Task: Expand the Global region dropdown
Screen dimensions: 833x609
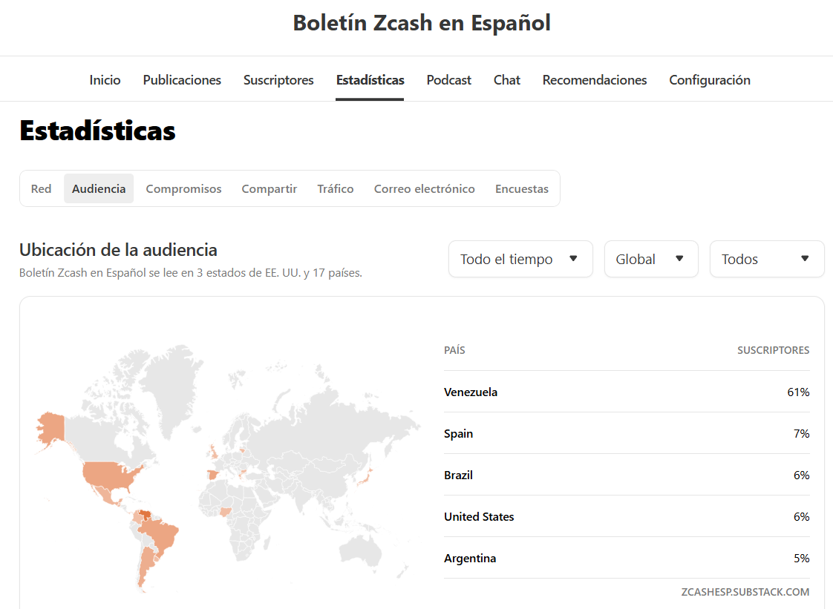Action: 651,259
